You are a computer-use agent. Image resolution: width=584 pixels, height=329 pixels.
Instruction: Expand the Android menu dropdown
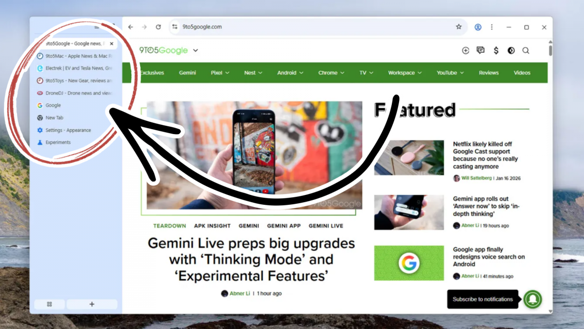click(290, 73)
